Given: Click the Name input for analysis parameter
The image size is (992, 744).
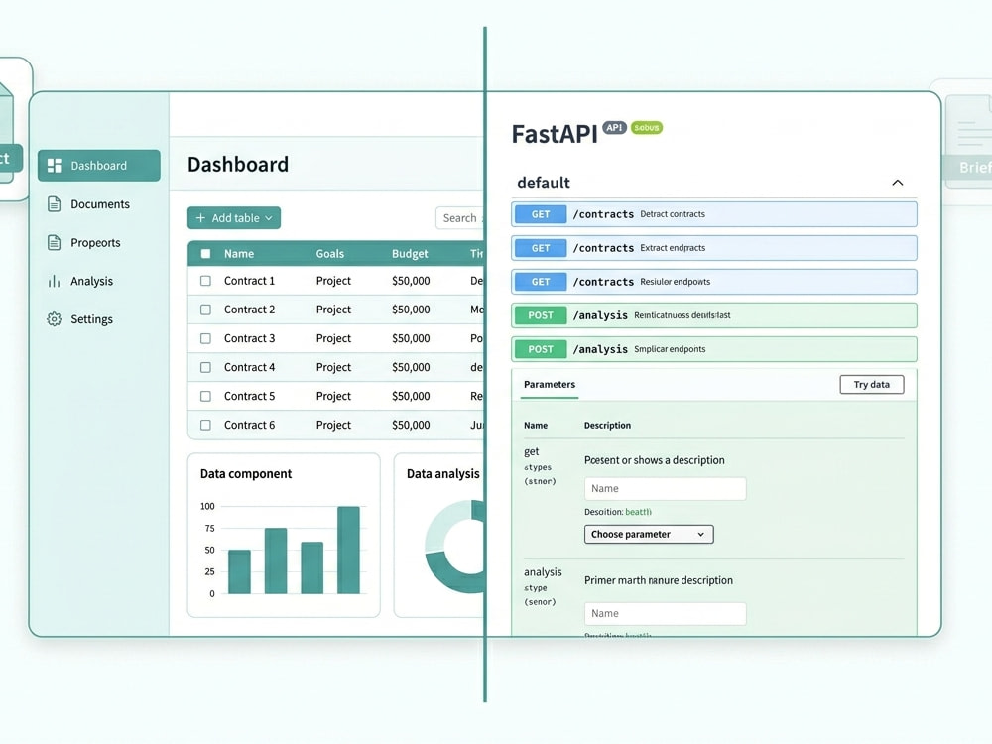Looking at the screenshot, I should (665, 614).
